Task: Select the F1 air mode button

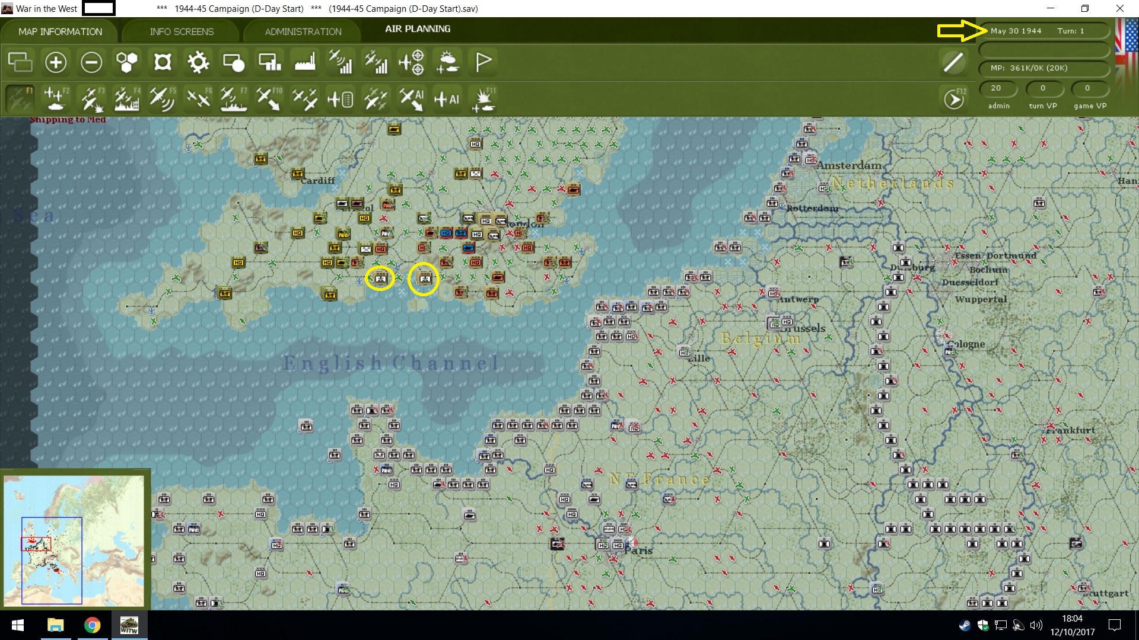Action: [x=20, y=98]
